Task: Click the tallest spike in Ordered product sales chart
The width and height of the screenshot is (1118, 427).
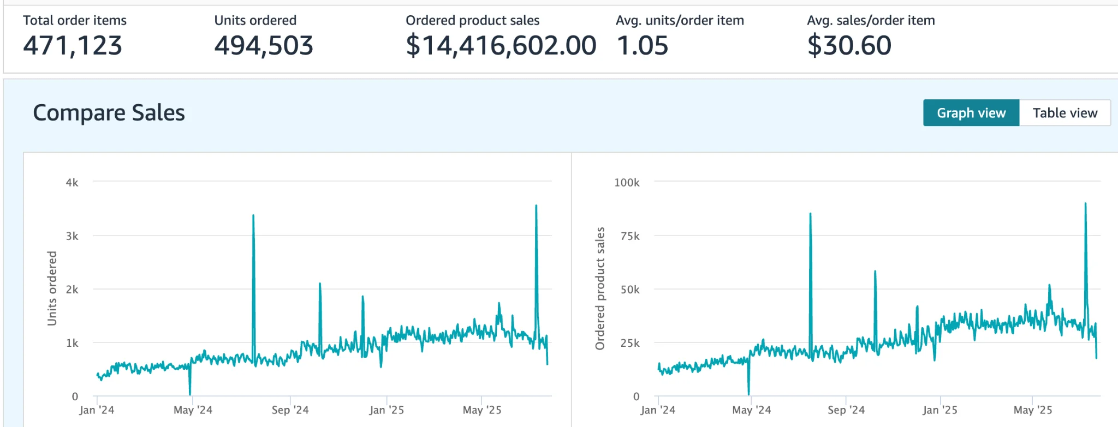Action: pos(1085,205)
